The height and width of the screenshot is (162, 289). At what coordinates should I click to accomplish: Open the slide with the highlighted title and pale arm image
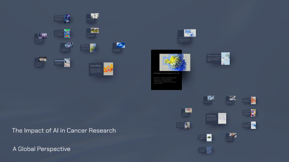(62, 63)
